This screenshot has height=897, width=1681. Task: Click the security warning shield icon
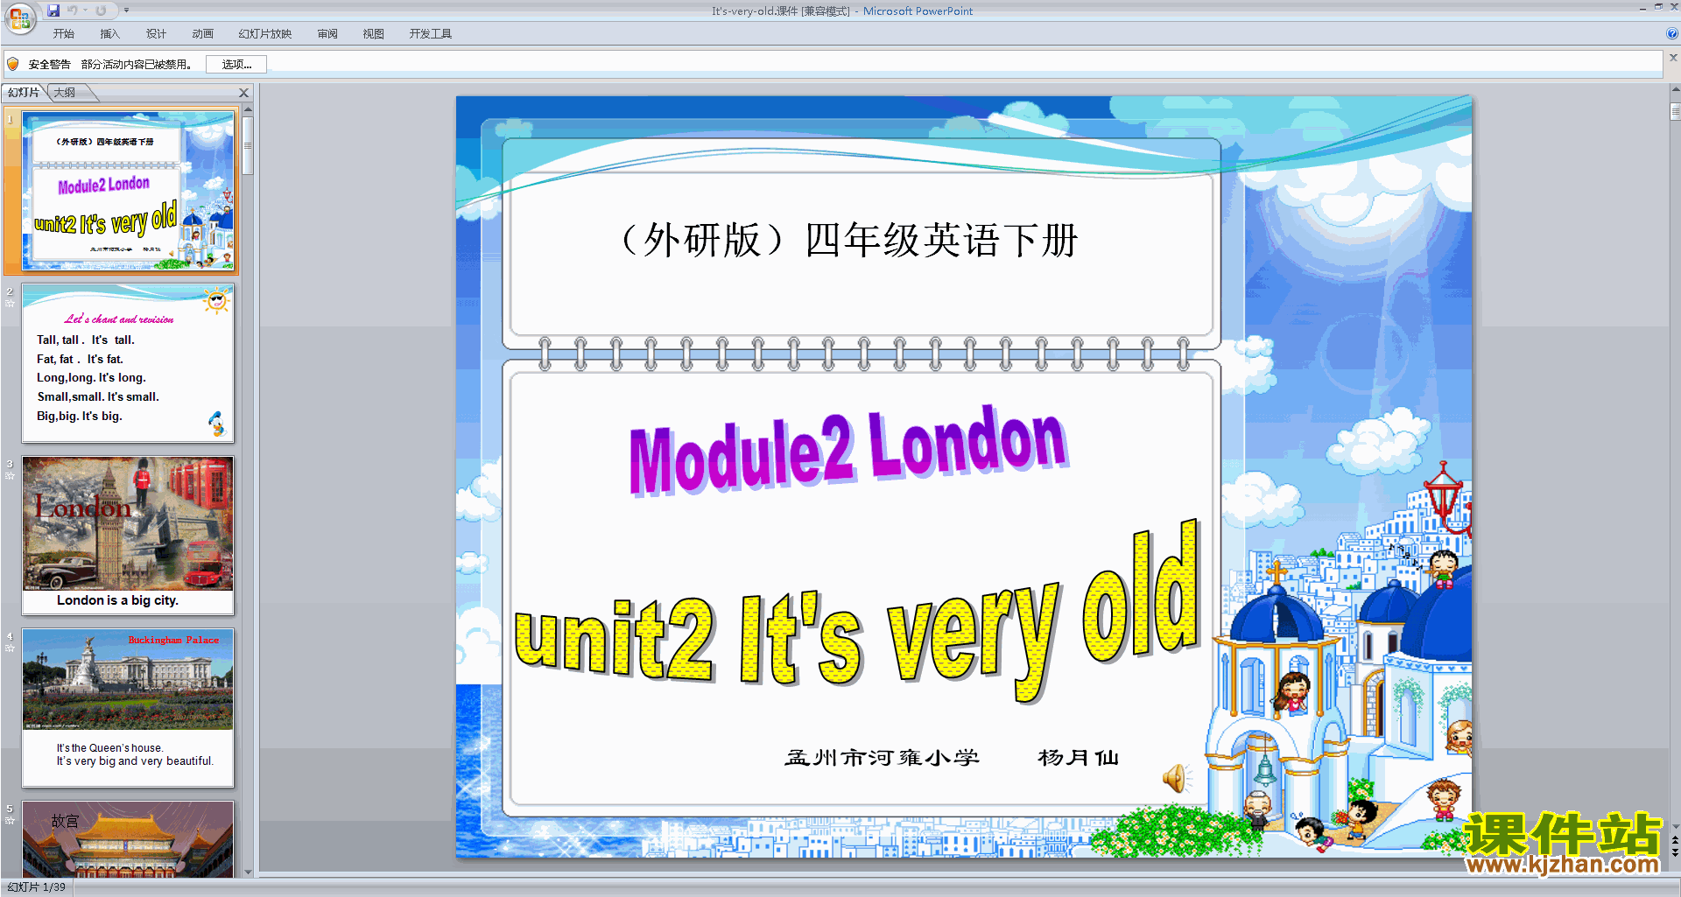tap(13, 64)
